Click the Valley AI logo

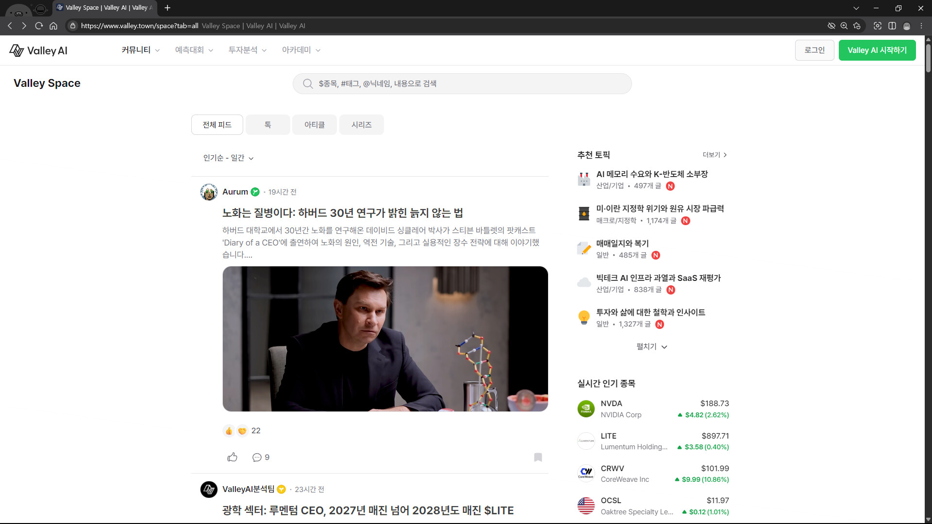click(38, 50)
